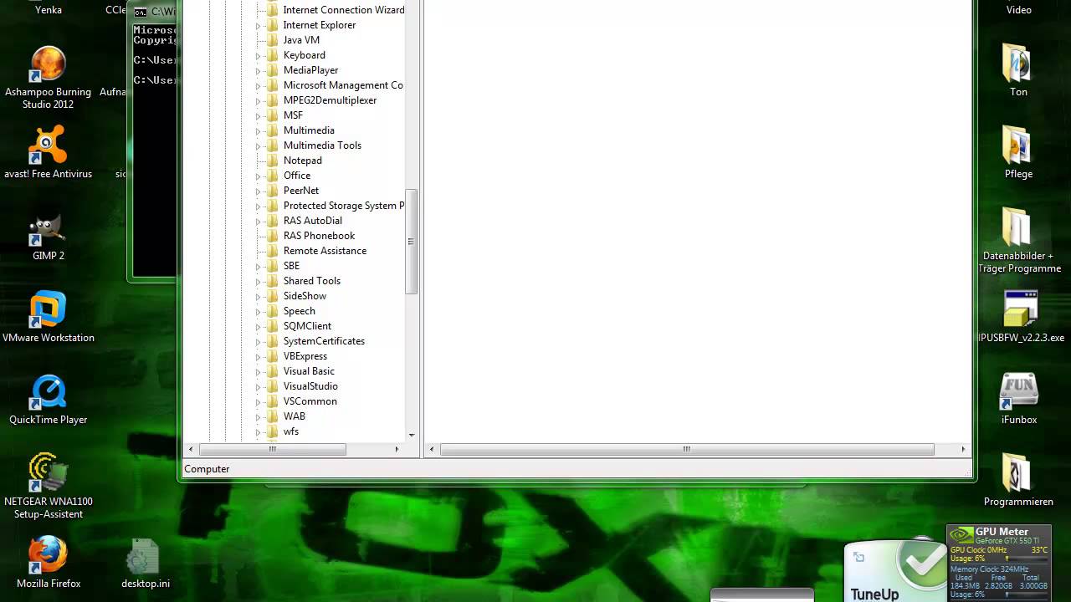Select the RAS Phonebook key

[x=319, y=236]
